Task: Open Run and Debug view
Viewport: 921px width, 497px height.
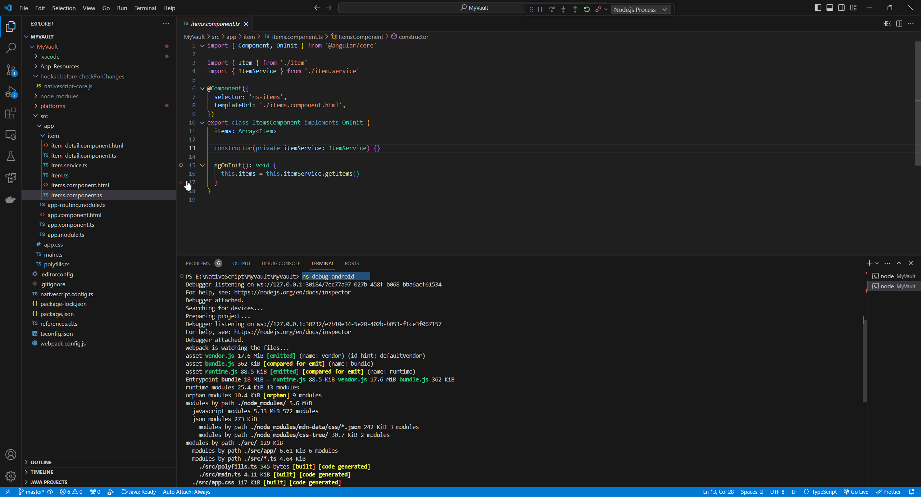Action: (11, 92)
